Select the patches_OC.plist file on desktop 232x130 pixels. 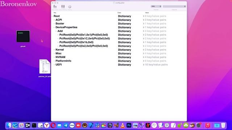click(x=45, y=66)
